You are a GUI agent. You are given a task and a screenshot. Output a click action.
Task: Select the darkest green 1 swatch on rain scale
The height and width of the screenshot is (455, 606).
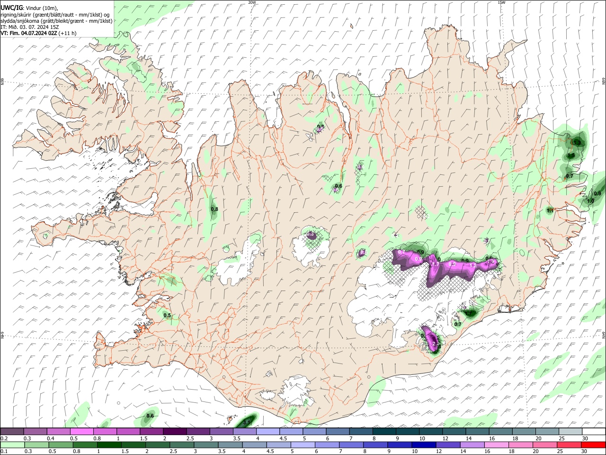pyautogui.click(x=109, y=445)
